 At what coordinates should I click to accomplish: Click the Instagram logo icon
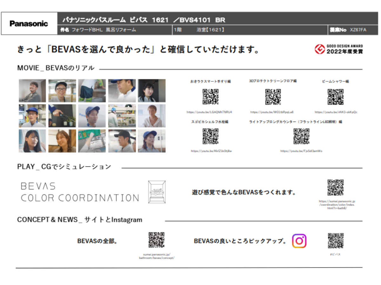point(299,241)
